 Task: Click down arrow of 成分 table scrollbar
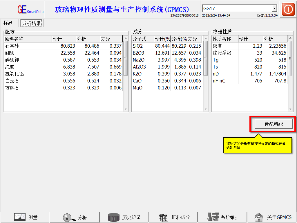[206, 109]
